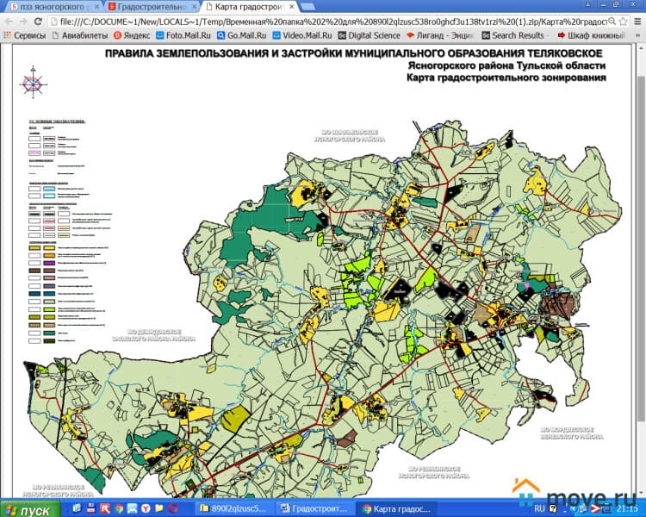Open the 'Лиганд - Энцик' bookmark
Screen dimensions: 646x517
click(441, 35)
